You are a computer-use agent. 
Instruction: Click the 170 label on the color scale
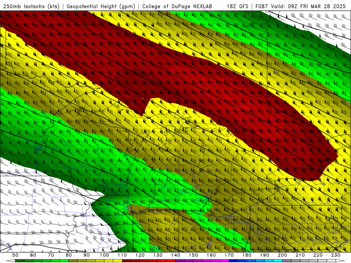coord(229,255)
